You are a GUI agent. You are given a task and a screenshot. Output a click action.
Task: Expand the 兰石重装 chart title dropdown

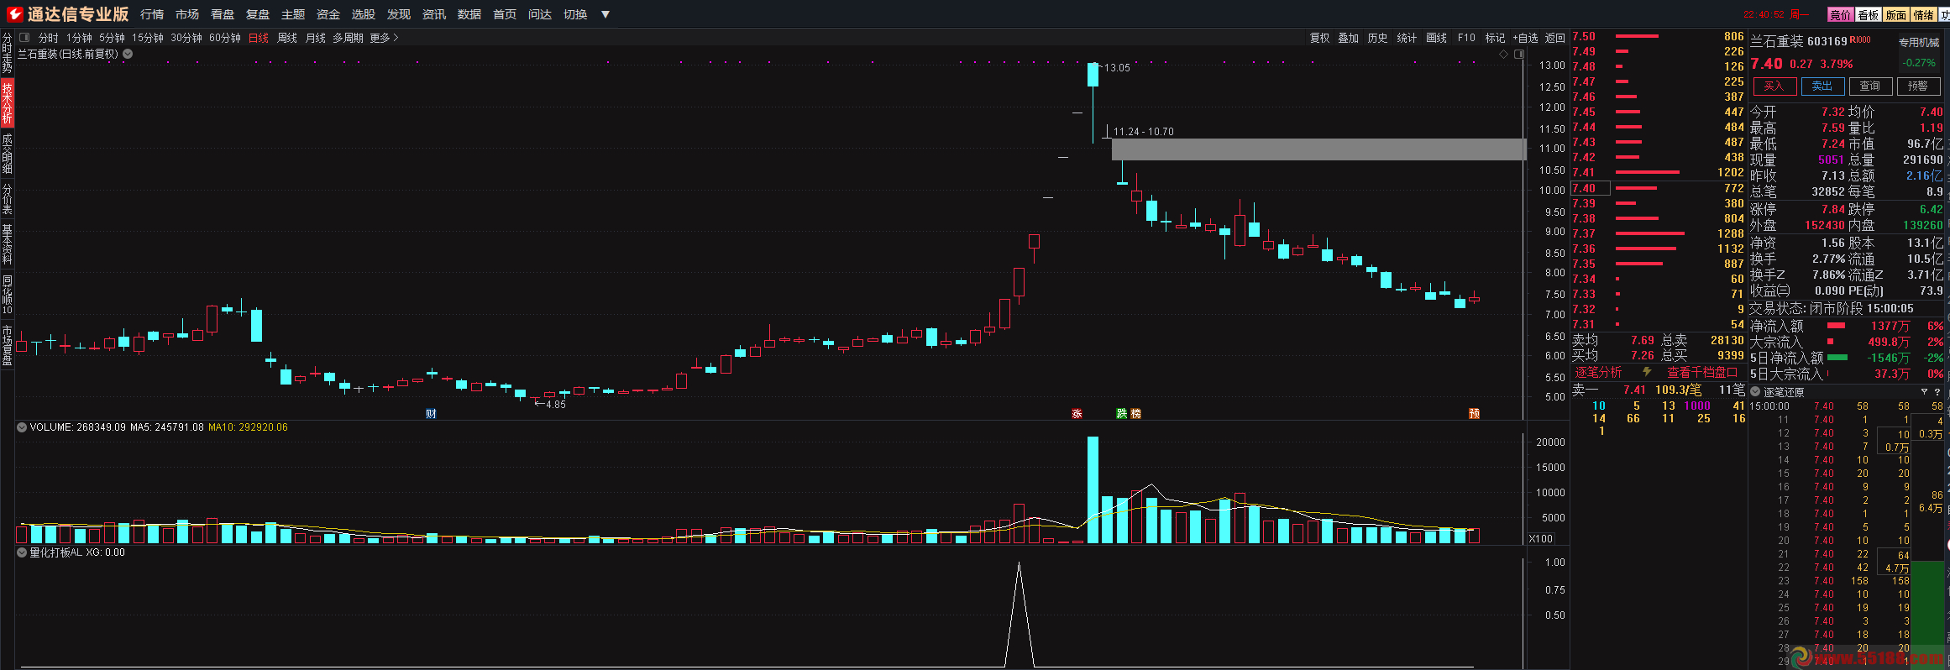click(128, 54)
